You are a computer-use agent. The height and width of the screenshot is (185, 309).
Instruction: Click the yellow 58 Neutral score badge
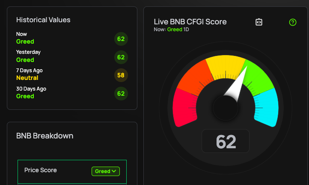[121, 75]
